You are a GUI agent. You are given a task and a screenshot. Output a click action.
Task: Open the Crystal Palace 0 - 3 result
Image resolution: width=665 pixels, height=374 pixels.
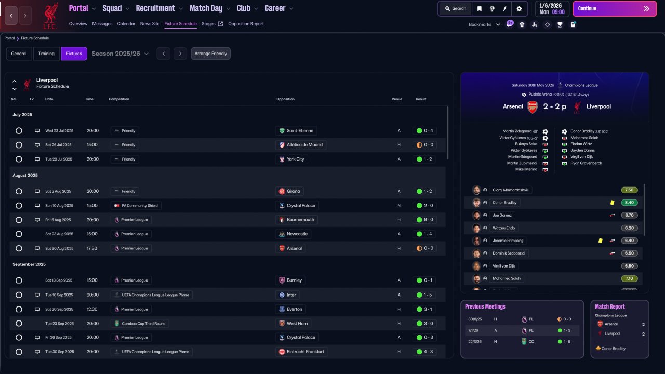point(424,338)
